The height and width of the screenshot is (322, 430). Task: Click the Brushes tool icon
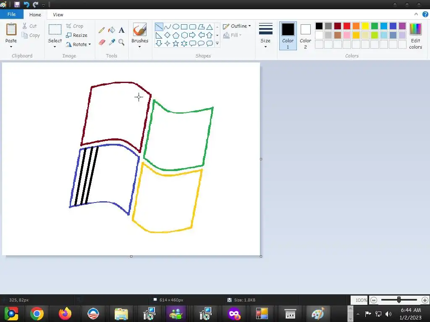pos(139,30)
